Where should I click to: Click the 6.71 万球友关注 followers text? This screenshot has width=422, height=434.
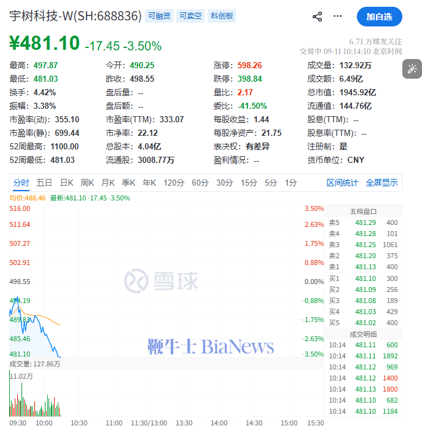(375, 42)
